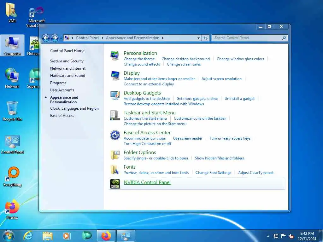Image resolution: width=323 pixels, height=242 pixels.
Task: Click the Control Panel breadcrumb segment
Action: tap(87, 38)
